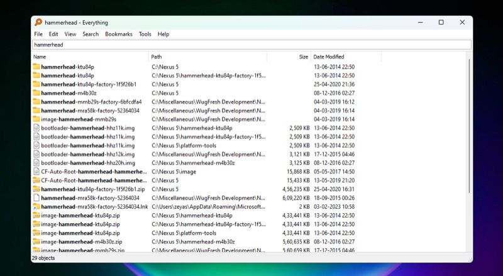Click folder icon of hammerhead-ktu84p in C:\Nexus 5
This screenshot has width=503, height=276.
pos(36,67)
